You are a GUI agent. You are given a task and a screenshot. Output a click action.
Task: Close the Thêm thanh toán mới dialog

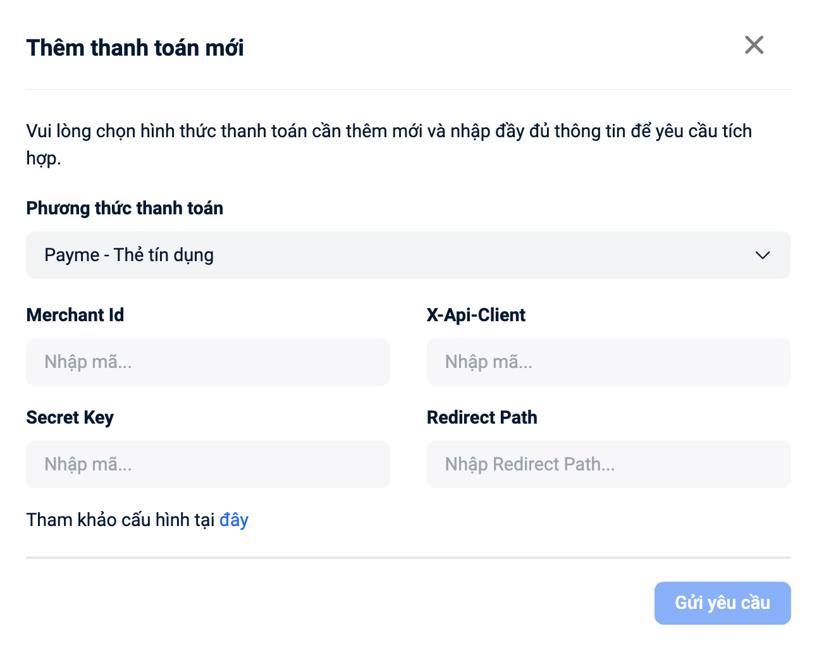tap(754, 45)
